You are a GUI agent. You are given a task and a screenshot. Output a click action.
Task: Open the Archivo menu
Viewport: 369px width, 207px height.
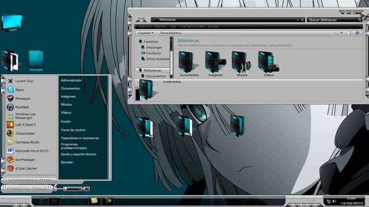pos(145,26)
